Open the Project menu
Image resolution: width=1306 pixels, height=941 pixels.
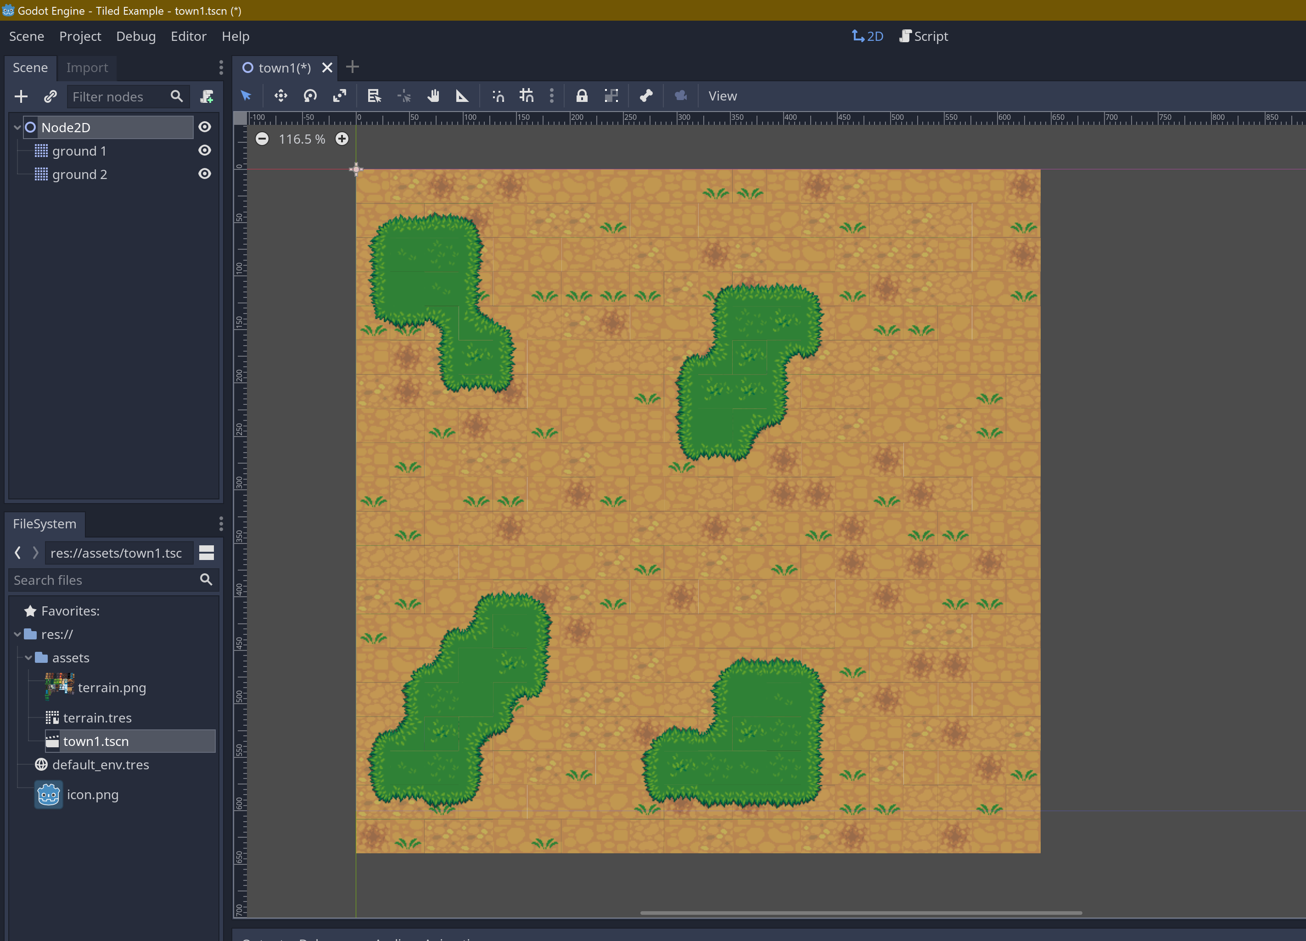point(80,36)
